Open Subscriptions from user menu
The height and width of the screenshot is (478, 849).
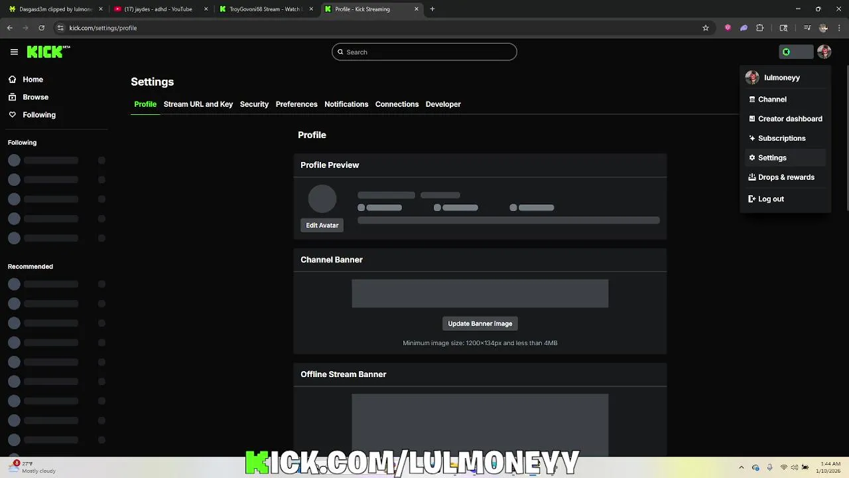[785, 138]
